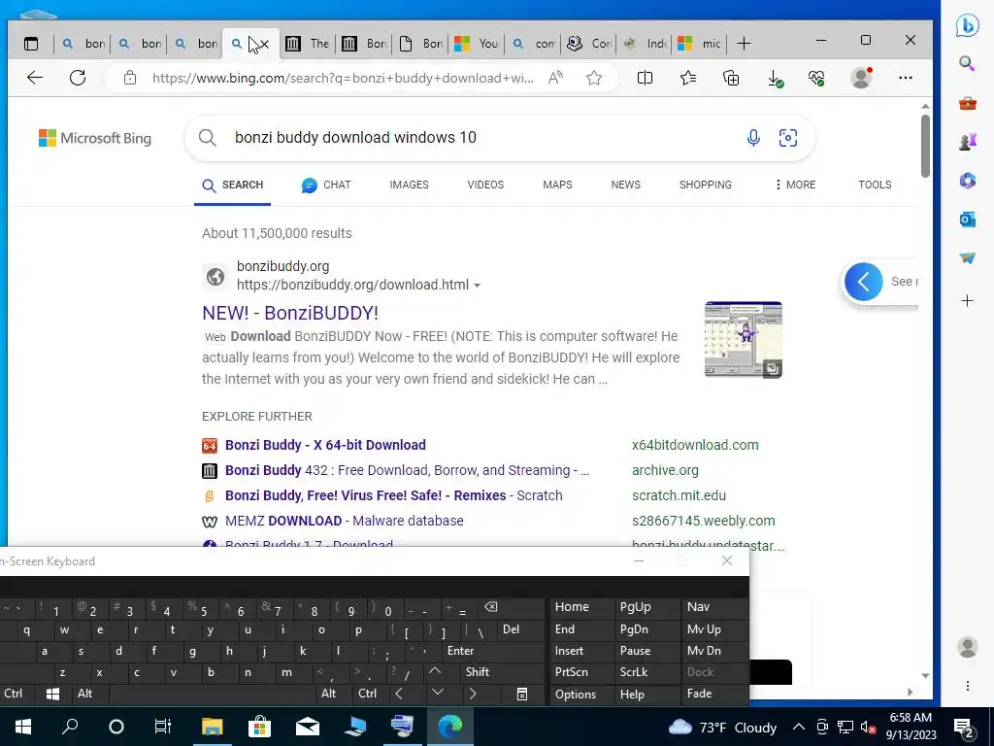Open Task View on taskbar
The height and width of the screenshot is (746, 994).
[x=163, y=727]
